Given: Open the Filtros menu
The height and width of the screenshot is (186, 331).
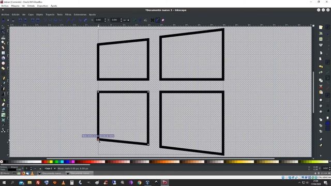Looking at the screenshot, I should pyautogui.click(x=68, y=14).
